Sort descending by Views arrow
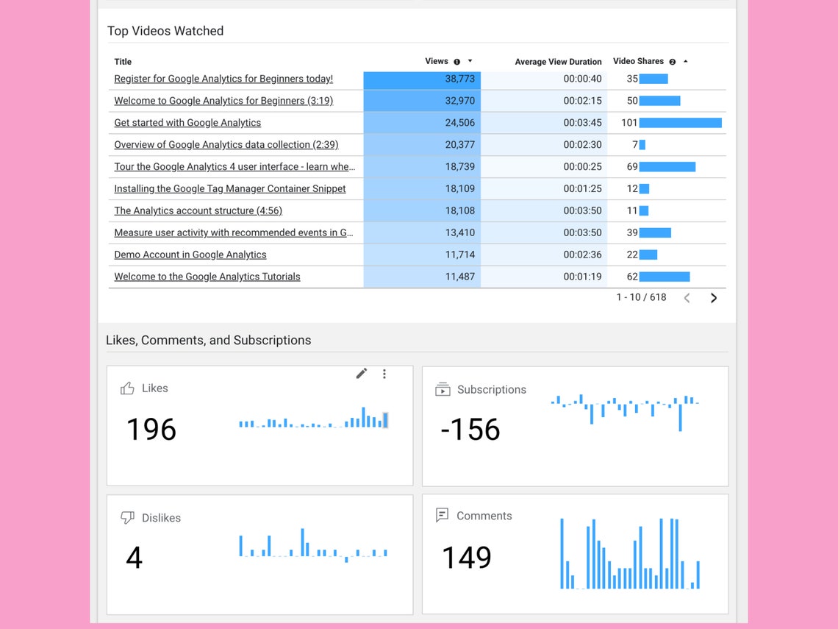Viewport: 838px width, 629px height. pyautogui.click(x=470, y=61)
